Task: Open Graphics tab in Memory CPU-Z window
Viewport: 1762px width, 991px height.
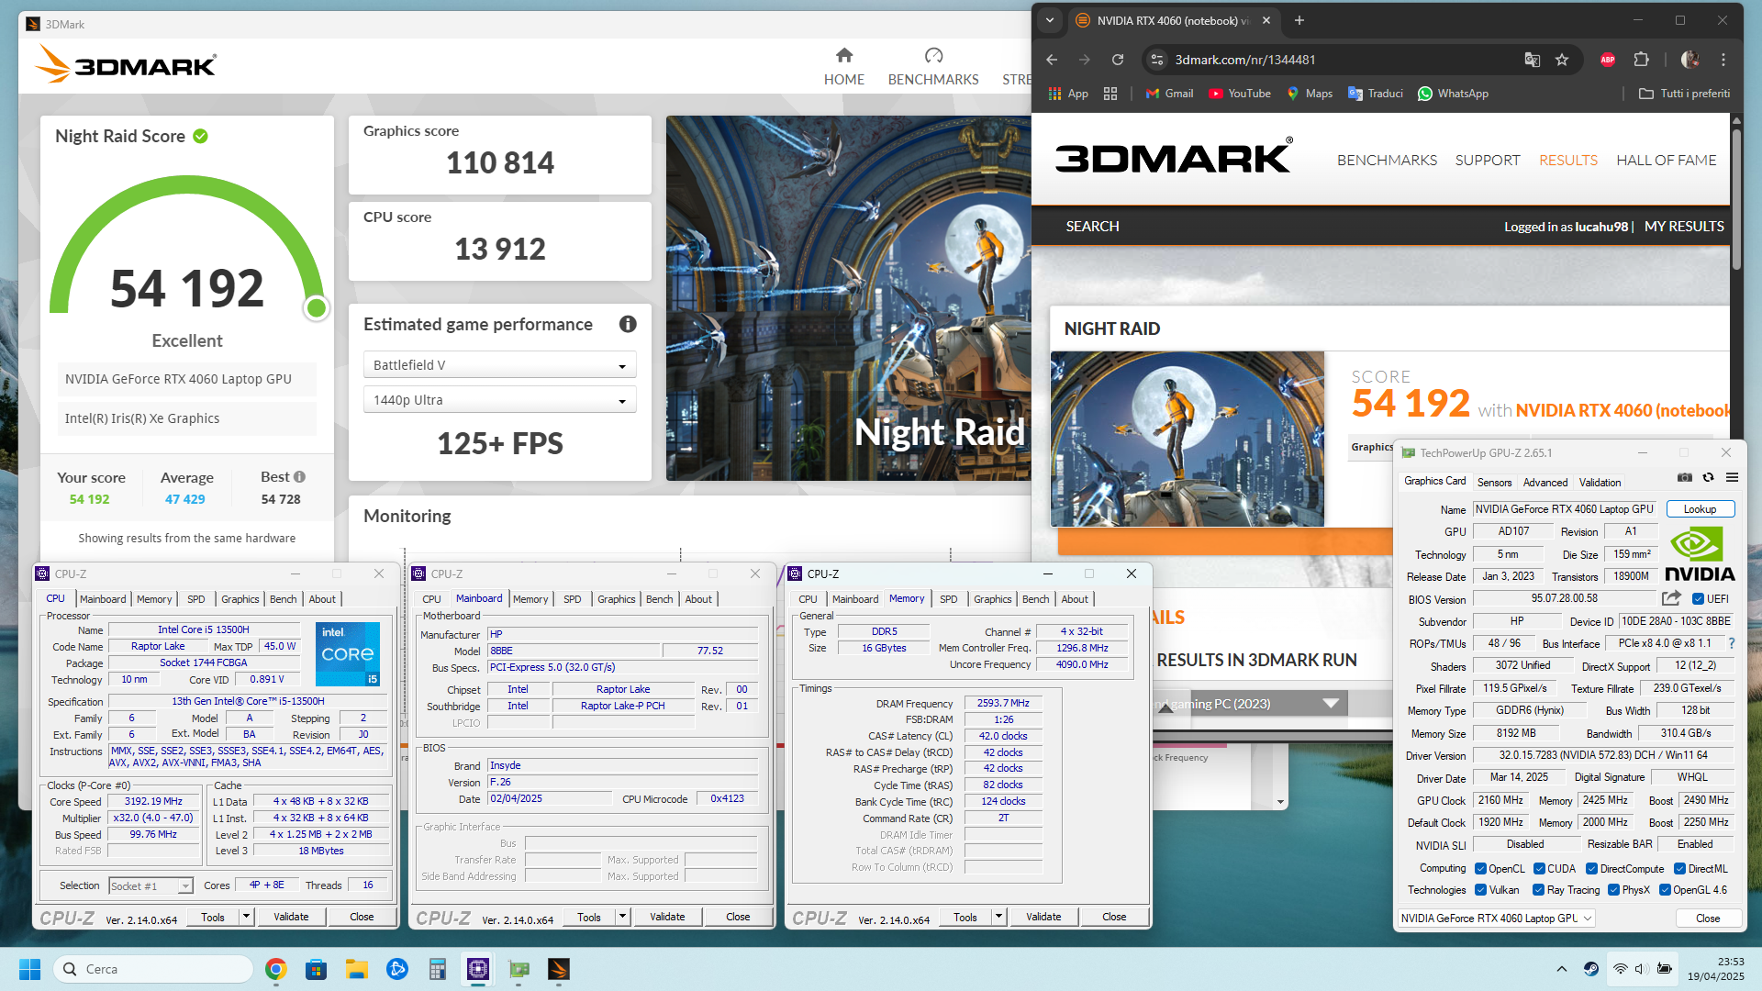Action: pyautogui.click(x=993, y=599)
